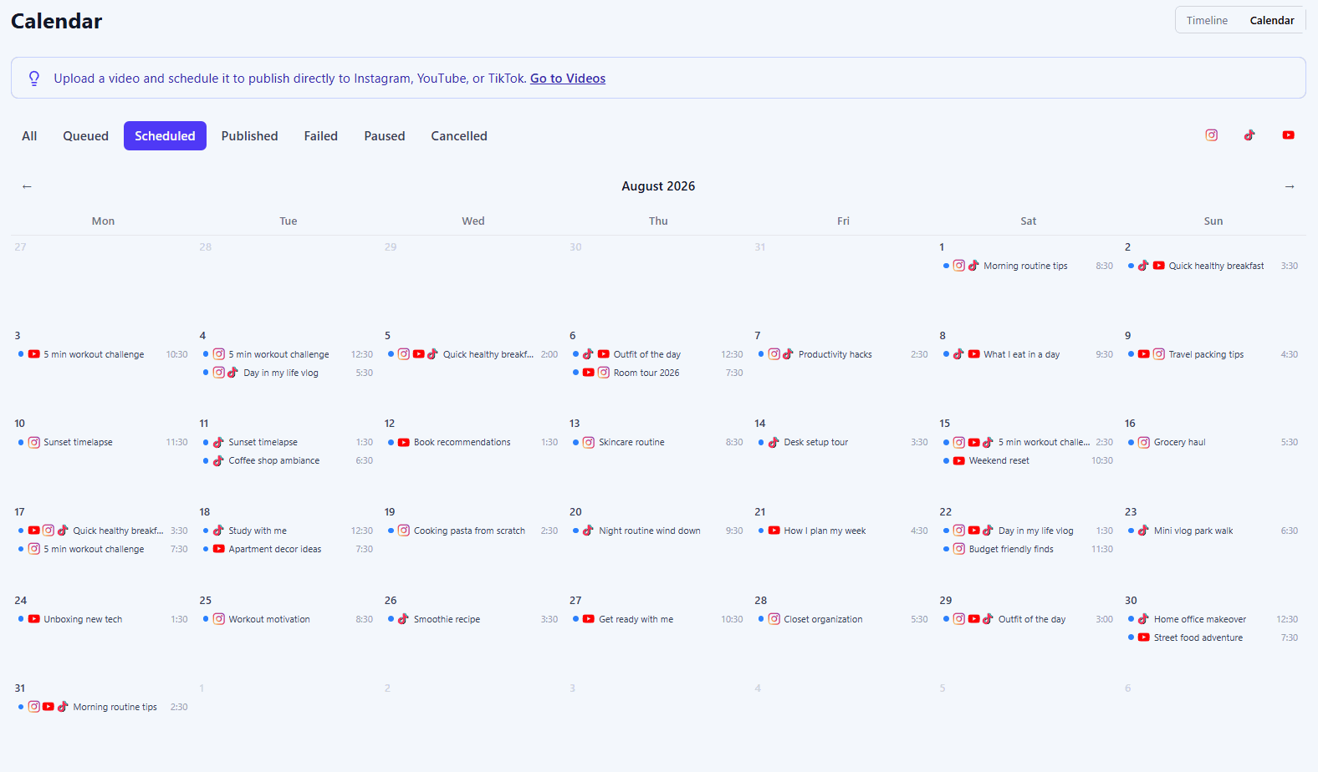This screenshot has height=772, width=1318.
Task: Open Productivity hacks post
Action: (x=843, y=354)
